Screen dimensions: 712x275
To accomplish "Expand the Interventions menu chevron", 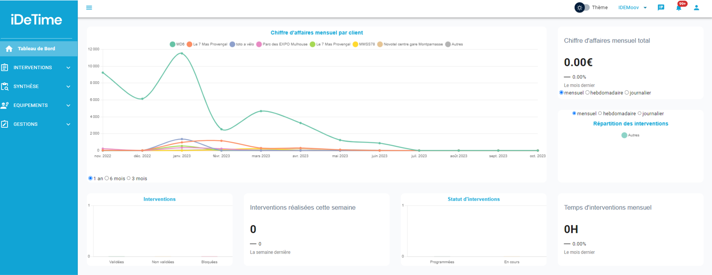I will [x=68, y=68].
